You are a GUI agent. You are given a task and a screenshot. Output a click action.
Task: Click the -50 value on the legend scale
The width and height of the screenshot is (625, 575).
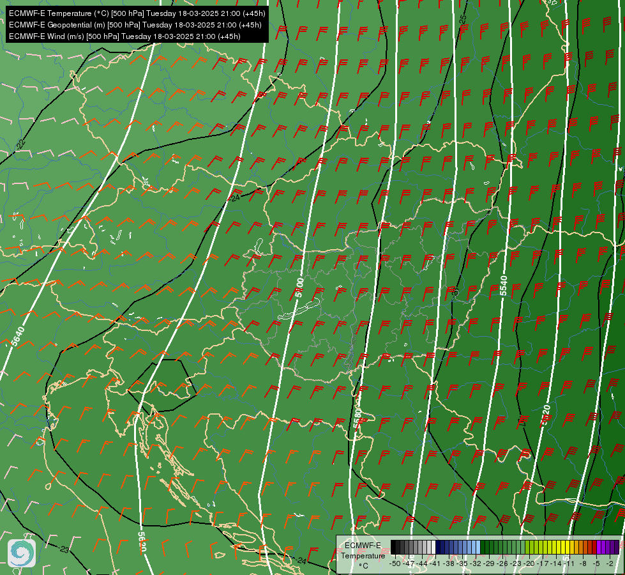pos(395,564)
